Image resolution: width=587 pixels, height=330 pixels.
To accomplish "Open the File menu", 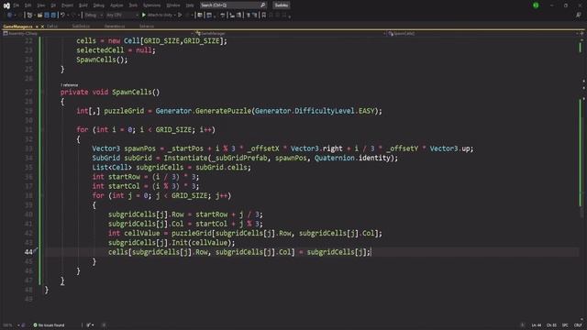I will pyautogui.click(x=17, y=5).
